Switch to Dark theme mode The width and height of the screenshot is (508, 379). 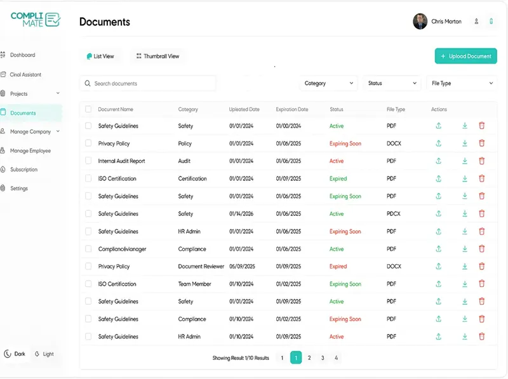point(15,354)
